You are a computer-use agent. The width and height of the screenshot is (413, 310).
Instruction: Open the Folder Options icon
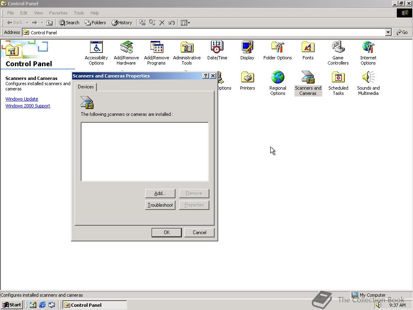point(277,50)
